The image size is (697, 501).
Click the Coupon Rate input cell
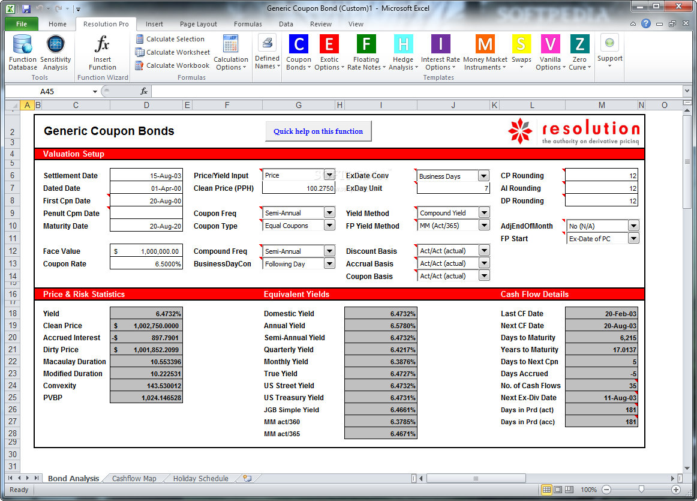[x=146, y=263]
